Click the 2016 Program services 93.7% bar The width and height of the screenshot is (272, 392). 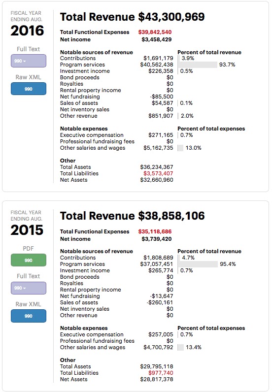[198, 65]
